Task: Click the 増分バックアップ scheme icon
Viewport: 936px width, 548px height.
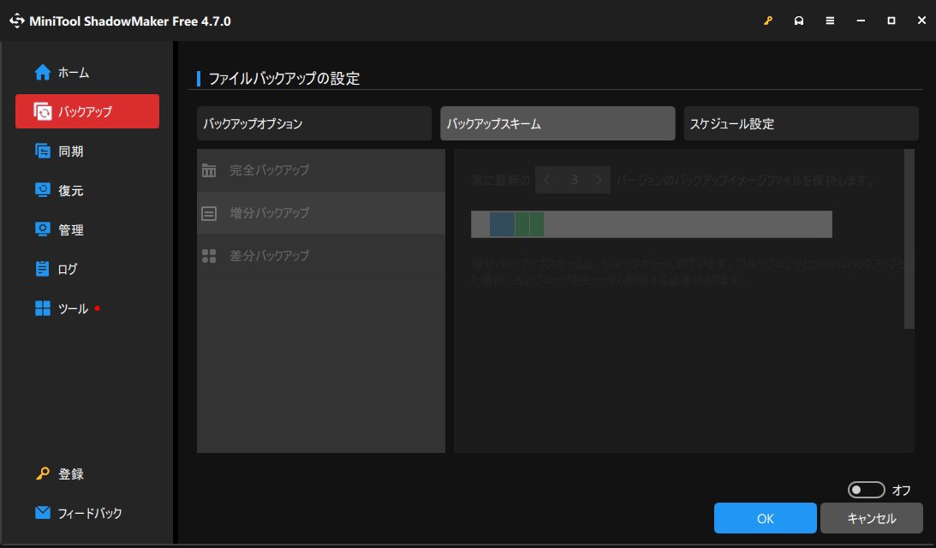Action: (209, 213)
